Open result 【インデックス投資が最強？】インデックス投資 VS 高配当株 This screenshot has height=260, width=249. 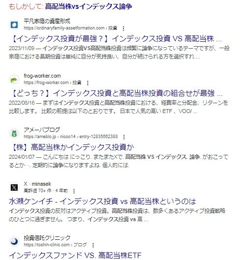(116, 39)
